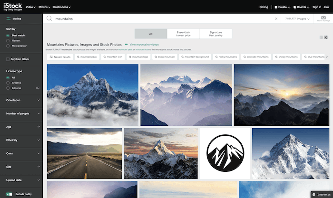Screen dimensions: 333x198
Task: Click the iStock logo
Action: pyautogui.click(x=13, y=7)
